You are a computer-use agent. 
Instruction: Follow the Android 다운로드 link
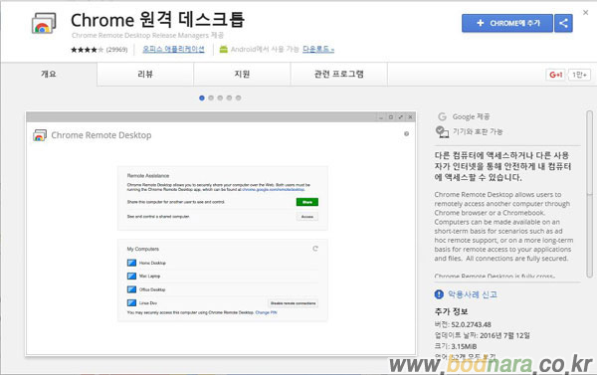[318, 49]
